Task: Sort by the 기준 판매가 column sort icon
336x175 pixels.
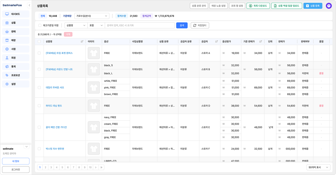Action: click(x=261, y=41)
